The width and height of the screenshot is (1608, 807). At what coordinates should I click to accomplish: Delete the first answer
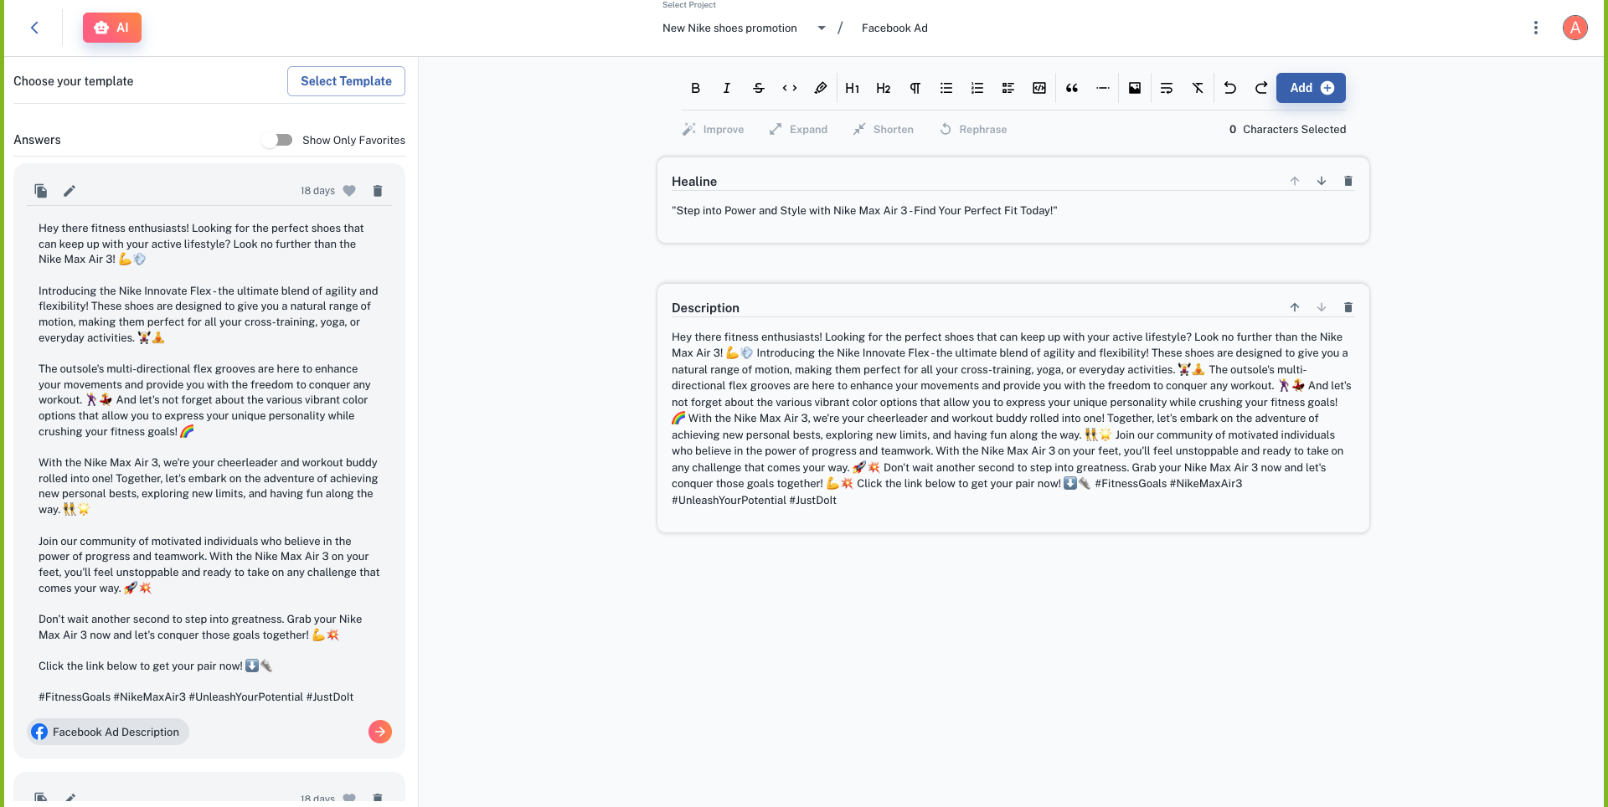(378, 191)
